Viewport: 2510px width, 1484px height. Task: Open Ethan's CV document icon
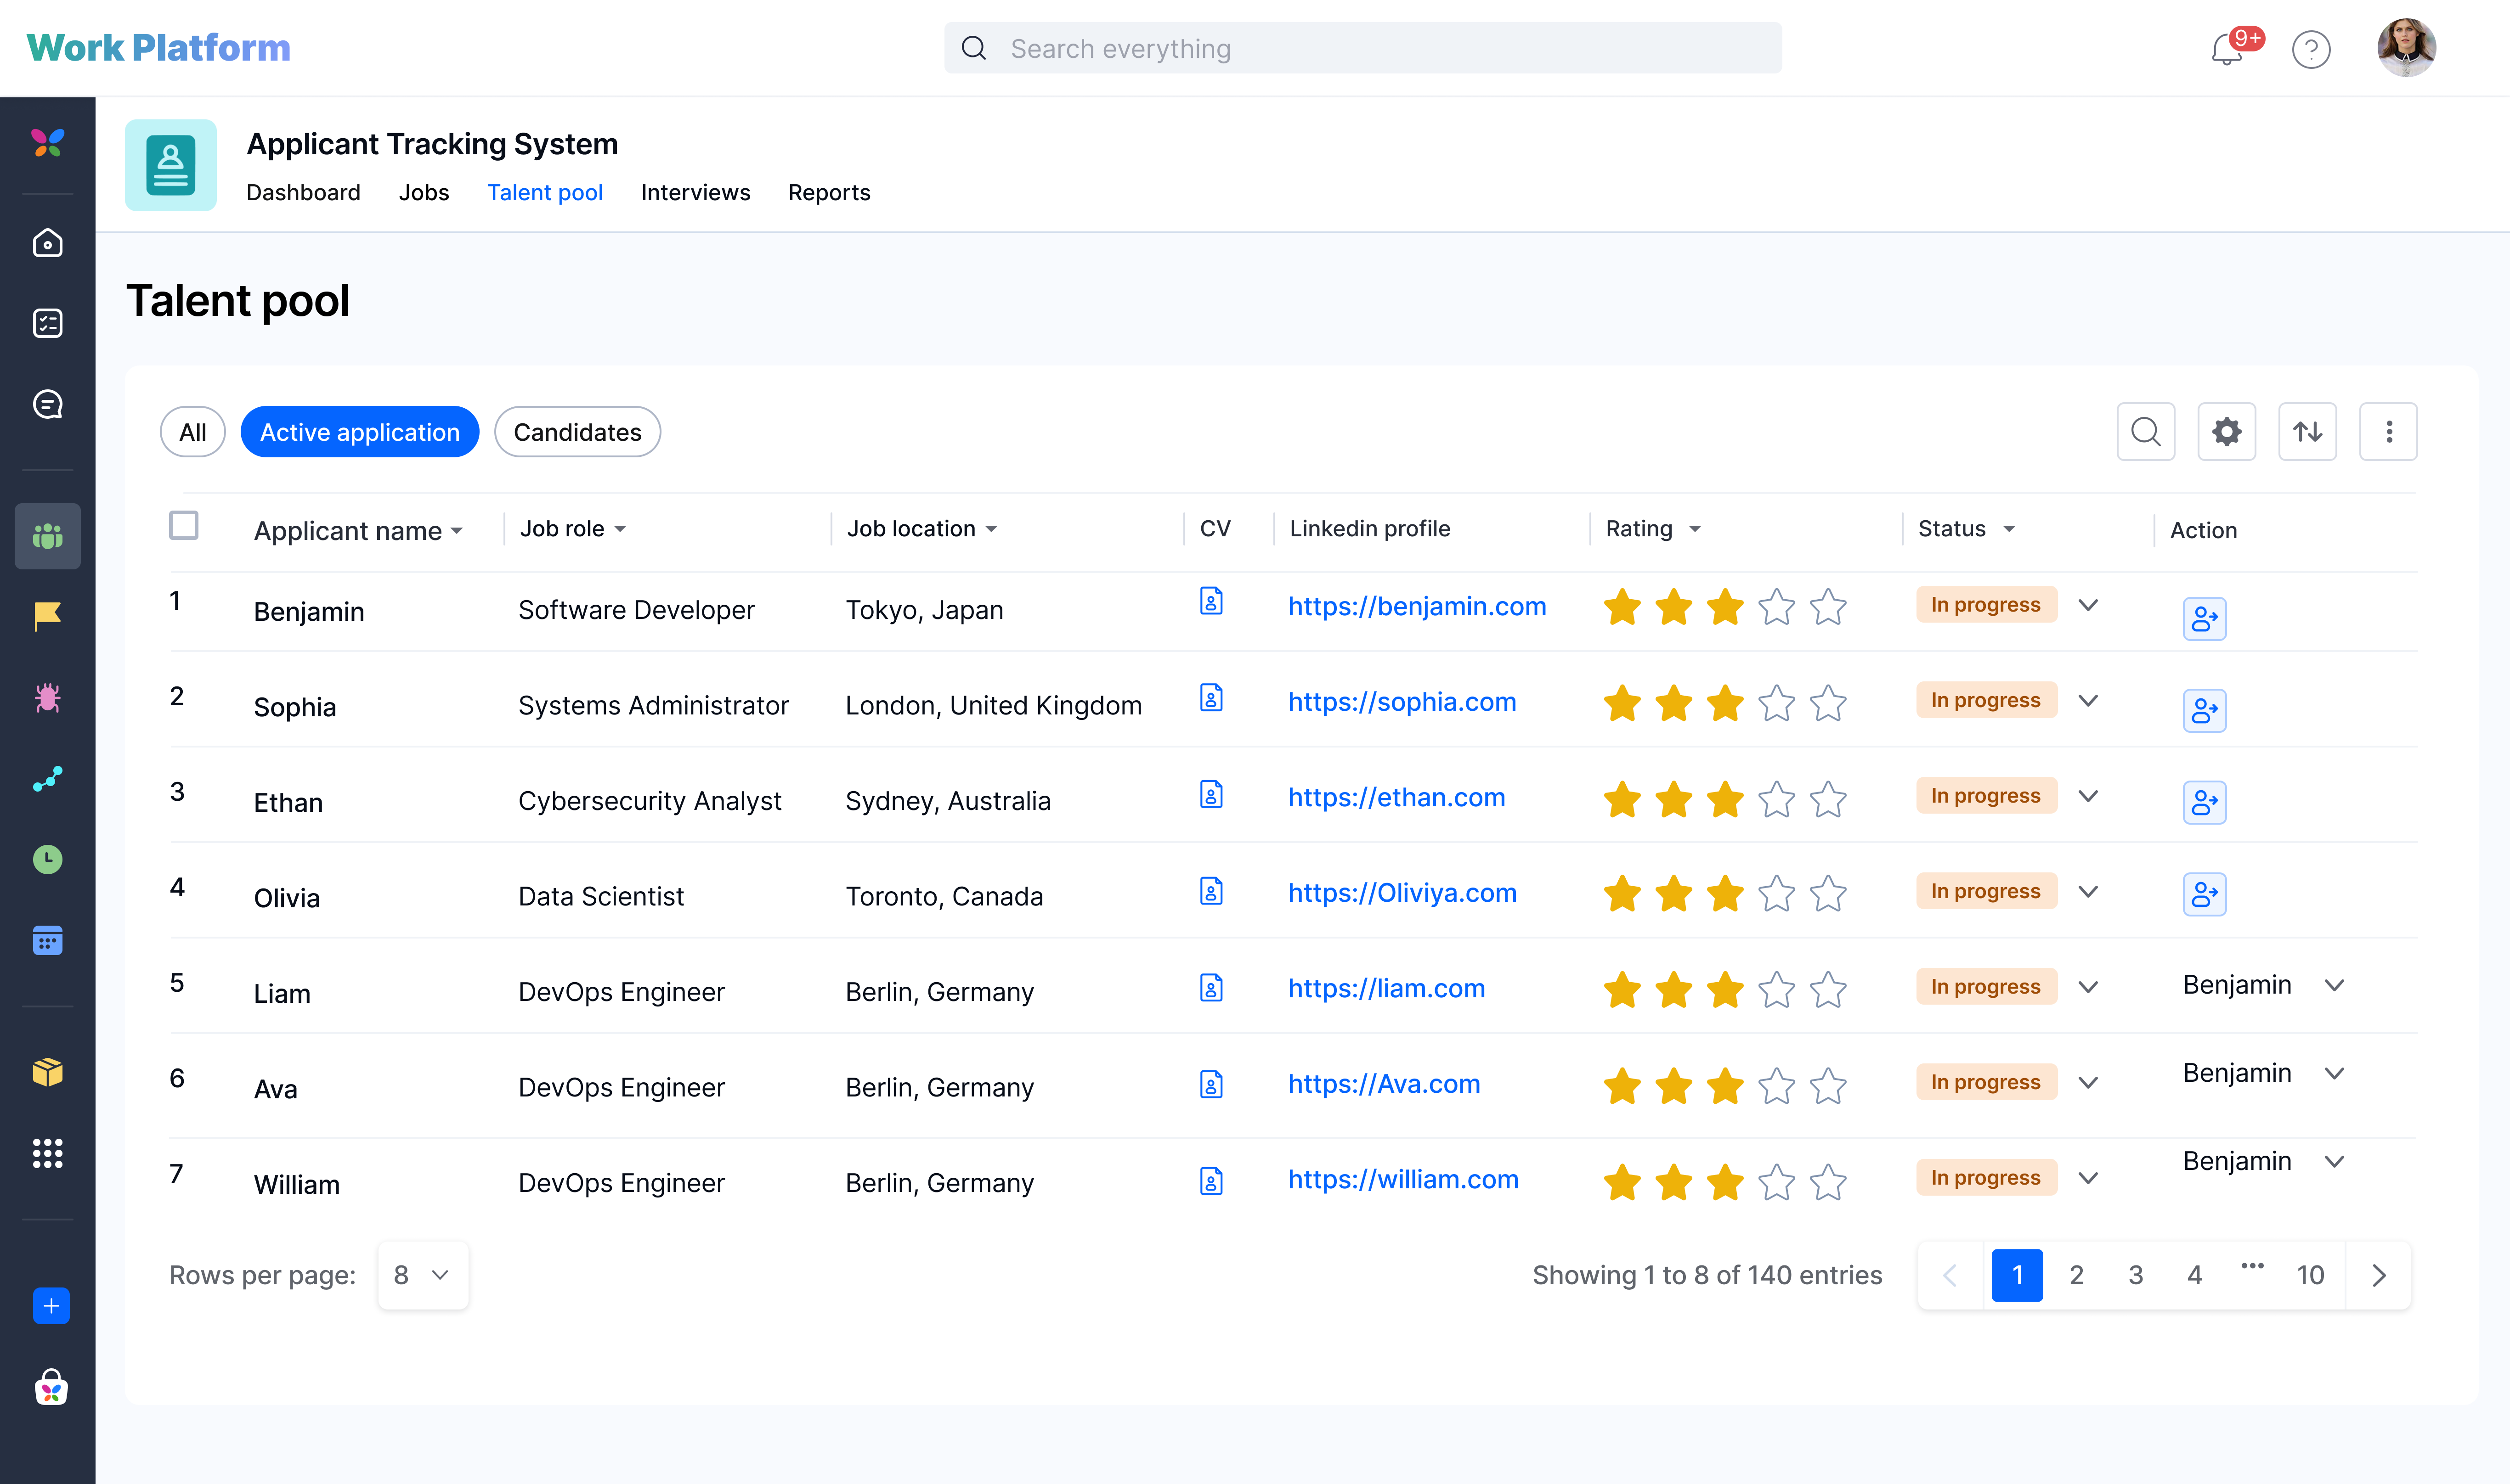1211,794
